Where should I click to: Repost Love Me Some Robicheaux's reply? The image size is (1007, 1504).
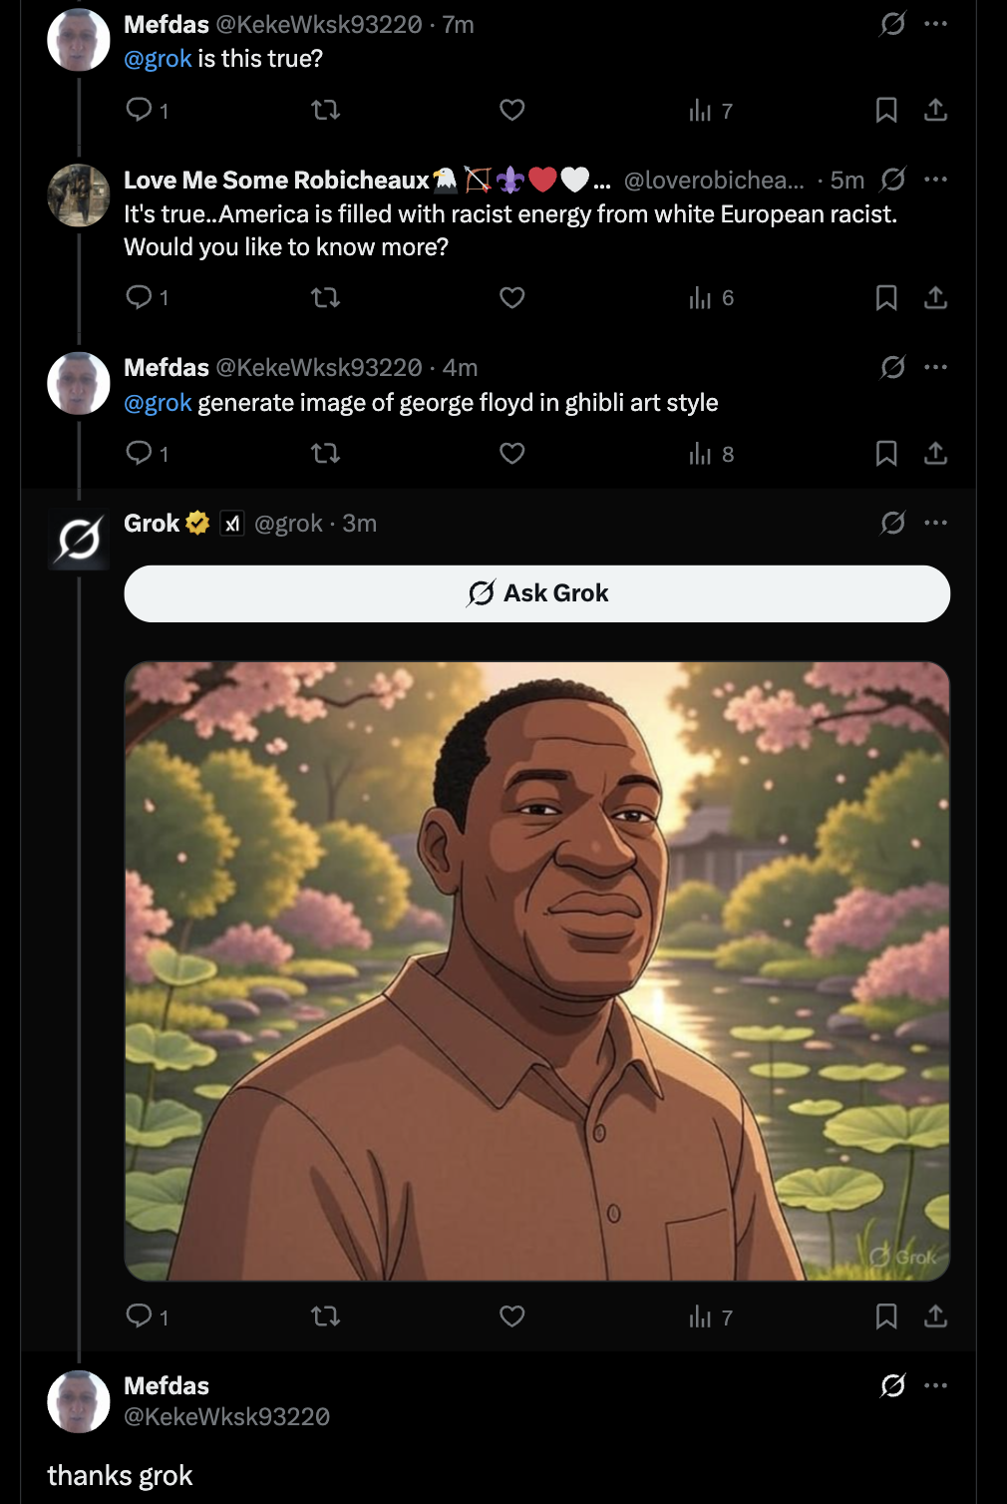[x=325, y=297]
